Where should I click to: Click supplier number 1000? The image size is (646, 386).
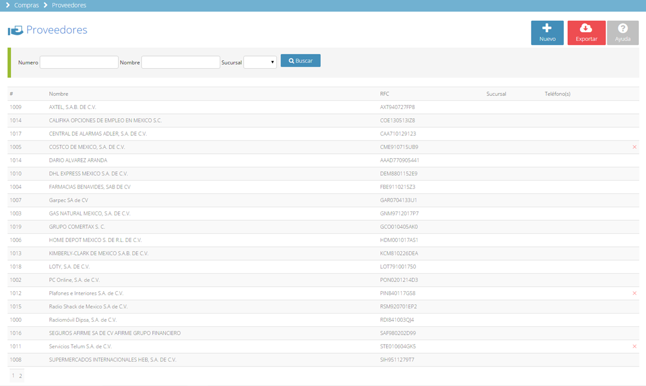pyautogui.click(x=16, y=319)
